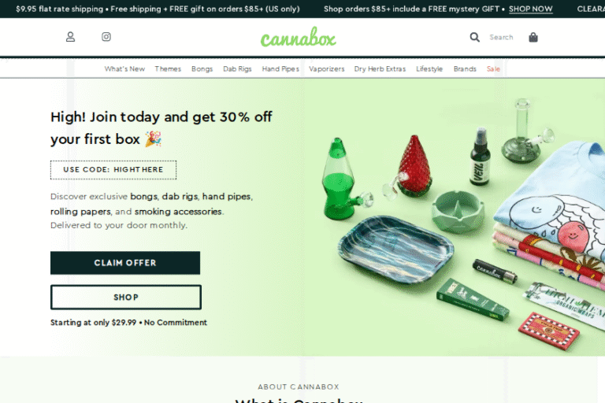
Task: Open the Dry Herb Extras menu
Action: [380, 69]
